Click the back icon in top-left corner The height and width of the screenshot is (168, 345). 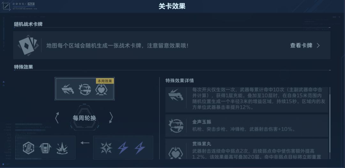[6, 6]
